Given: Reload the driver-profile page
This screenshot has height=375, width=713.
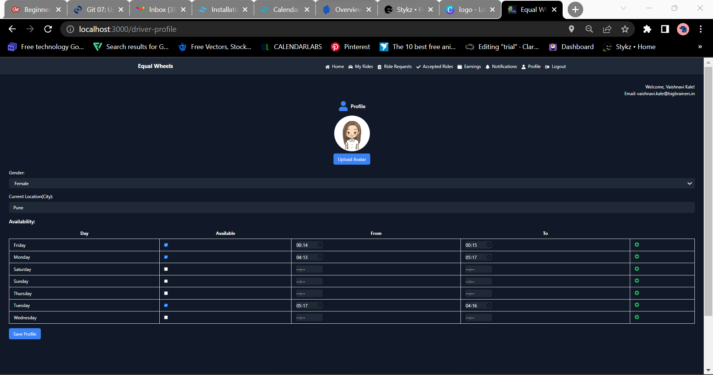Looking at the screenshot, I should coord(48,29).
